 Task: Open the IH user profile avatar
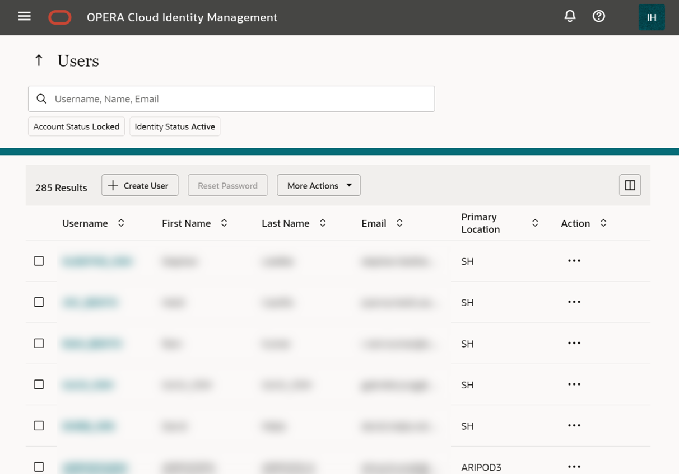[652, 17]
